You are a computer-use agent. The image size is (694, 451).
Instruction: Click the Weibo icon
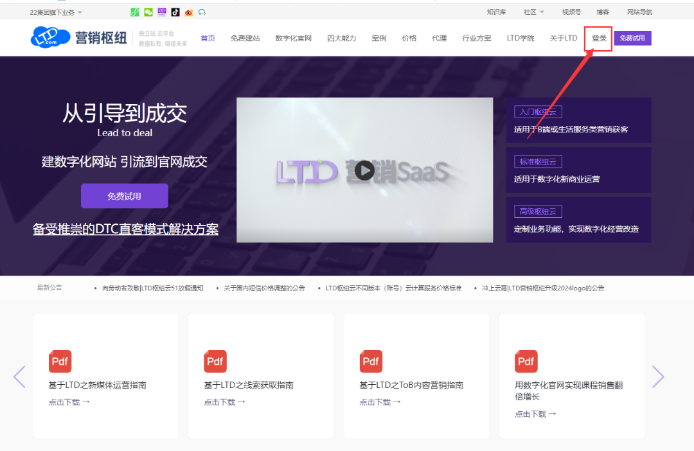(x=189, y=12)
